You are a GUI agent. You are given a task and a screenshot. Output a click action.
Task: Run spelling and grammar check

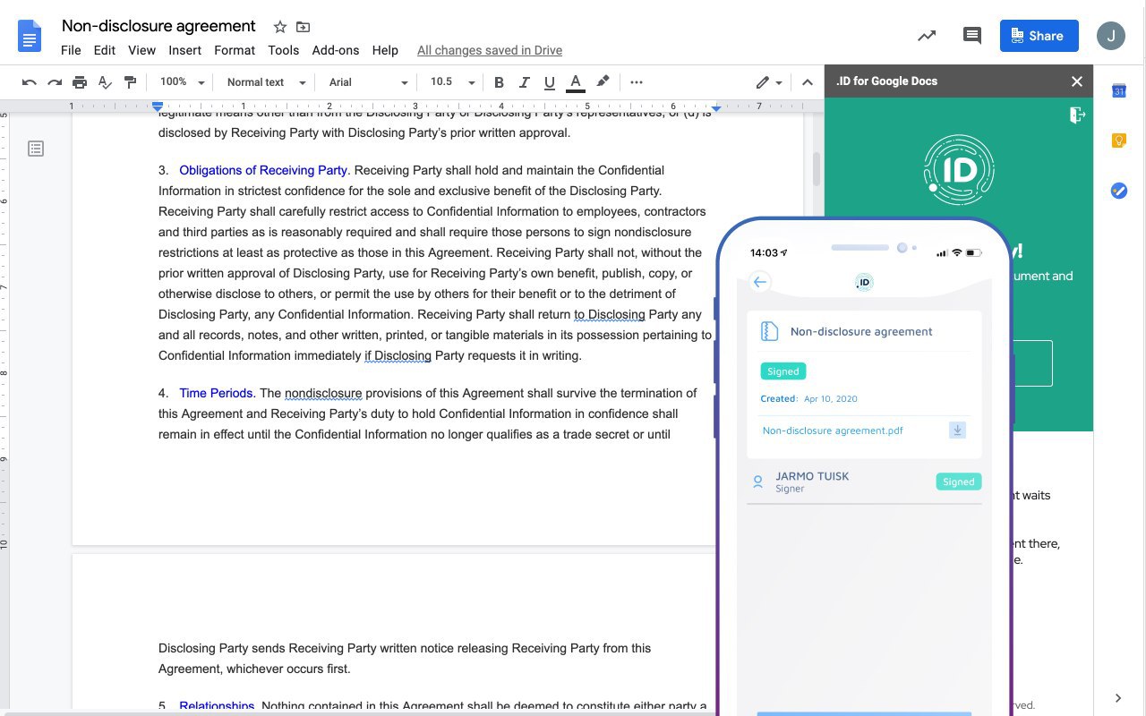[105, 82]
